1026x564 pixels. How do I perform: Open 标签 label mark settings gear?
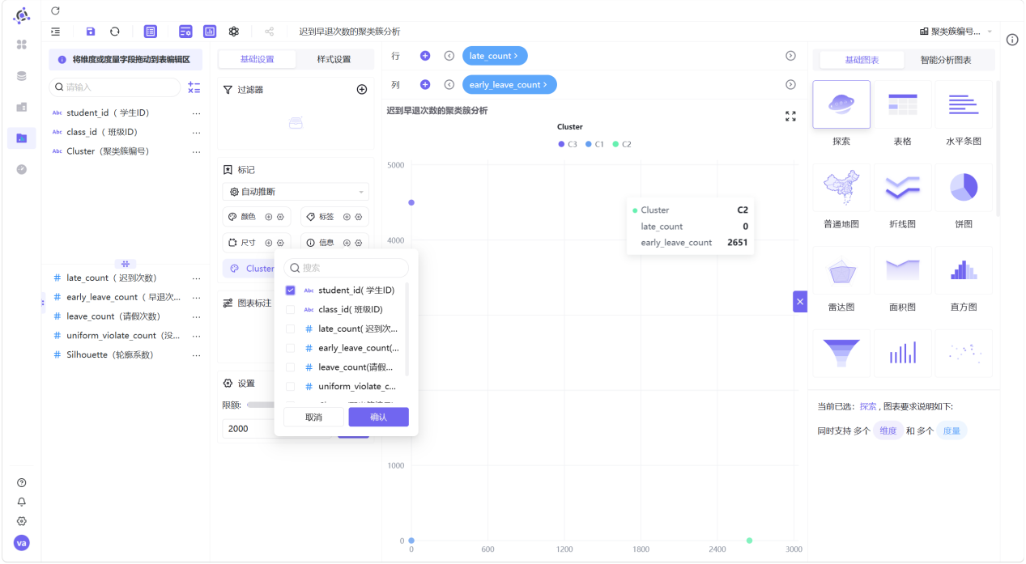click(358, 217)
